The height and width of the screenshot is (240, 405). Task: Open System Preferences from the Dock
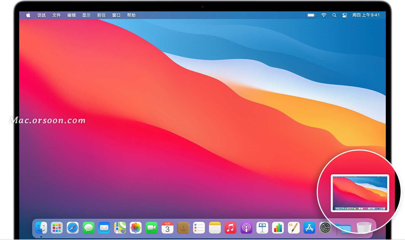click(x=325, y=228)
